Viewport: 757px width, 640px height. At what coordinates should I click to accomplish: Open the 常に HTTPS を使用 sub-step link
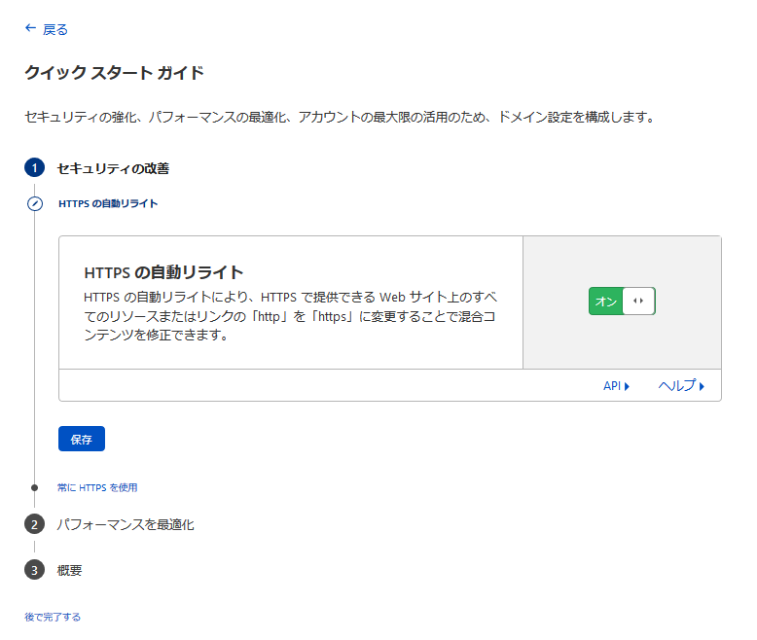[104, 487]
